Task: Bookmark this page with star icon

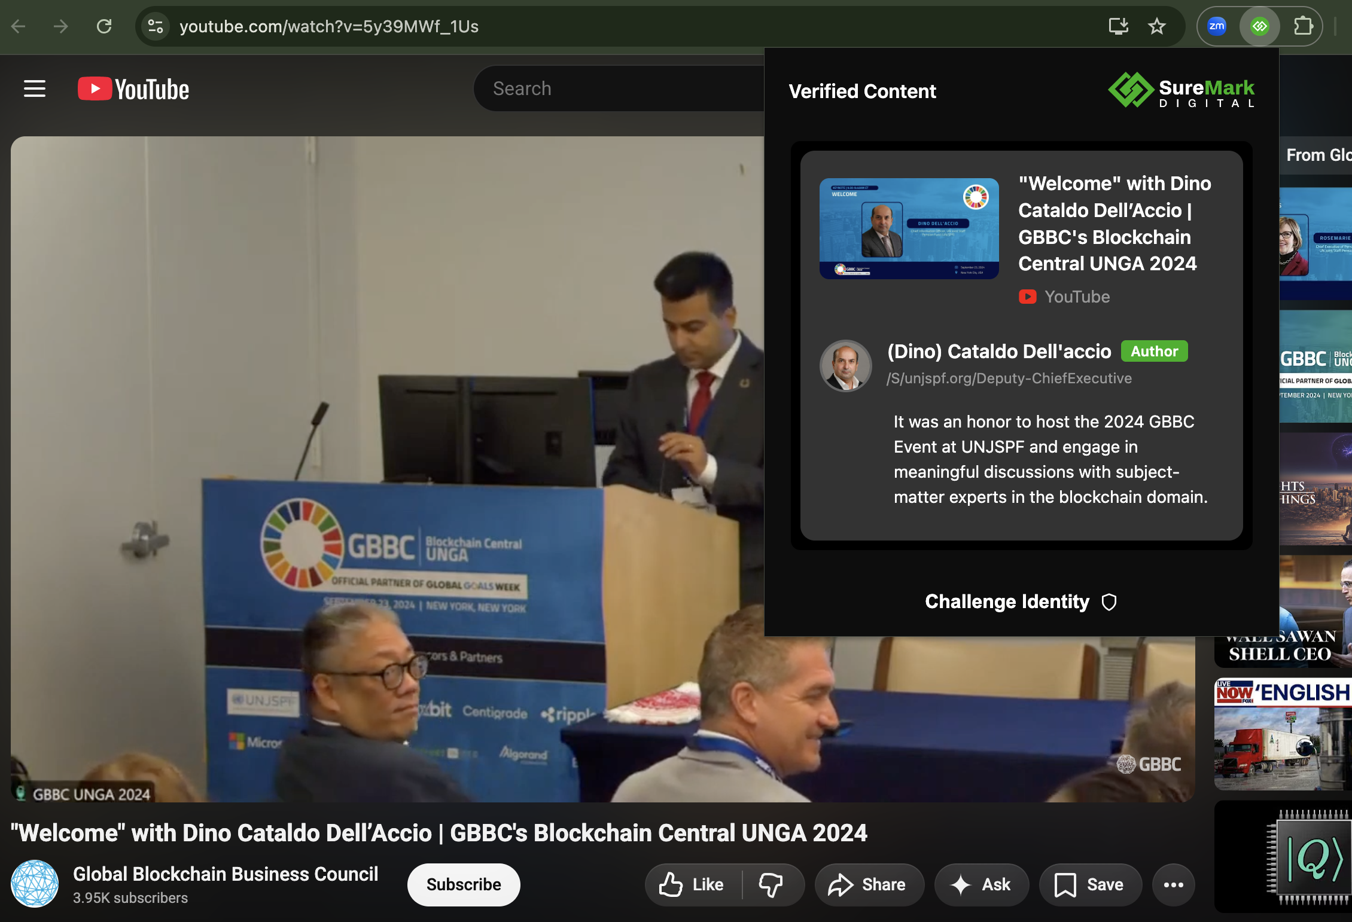Action: [x=1157, y=26]
